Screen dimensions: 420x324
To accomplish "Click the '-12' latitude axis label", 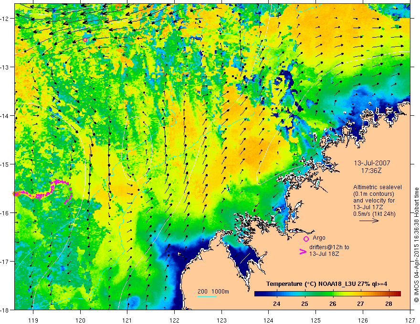I will click(x=5, y=19).
